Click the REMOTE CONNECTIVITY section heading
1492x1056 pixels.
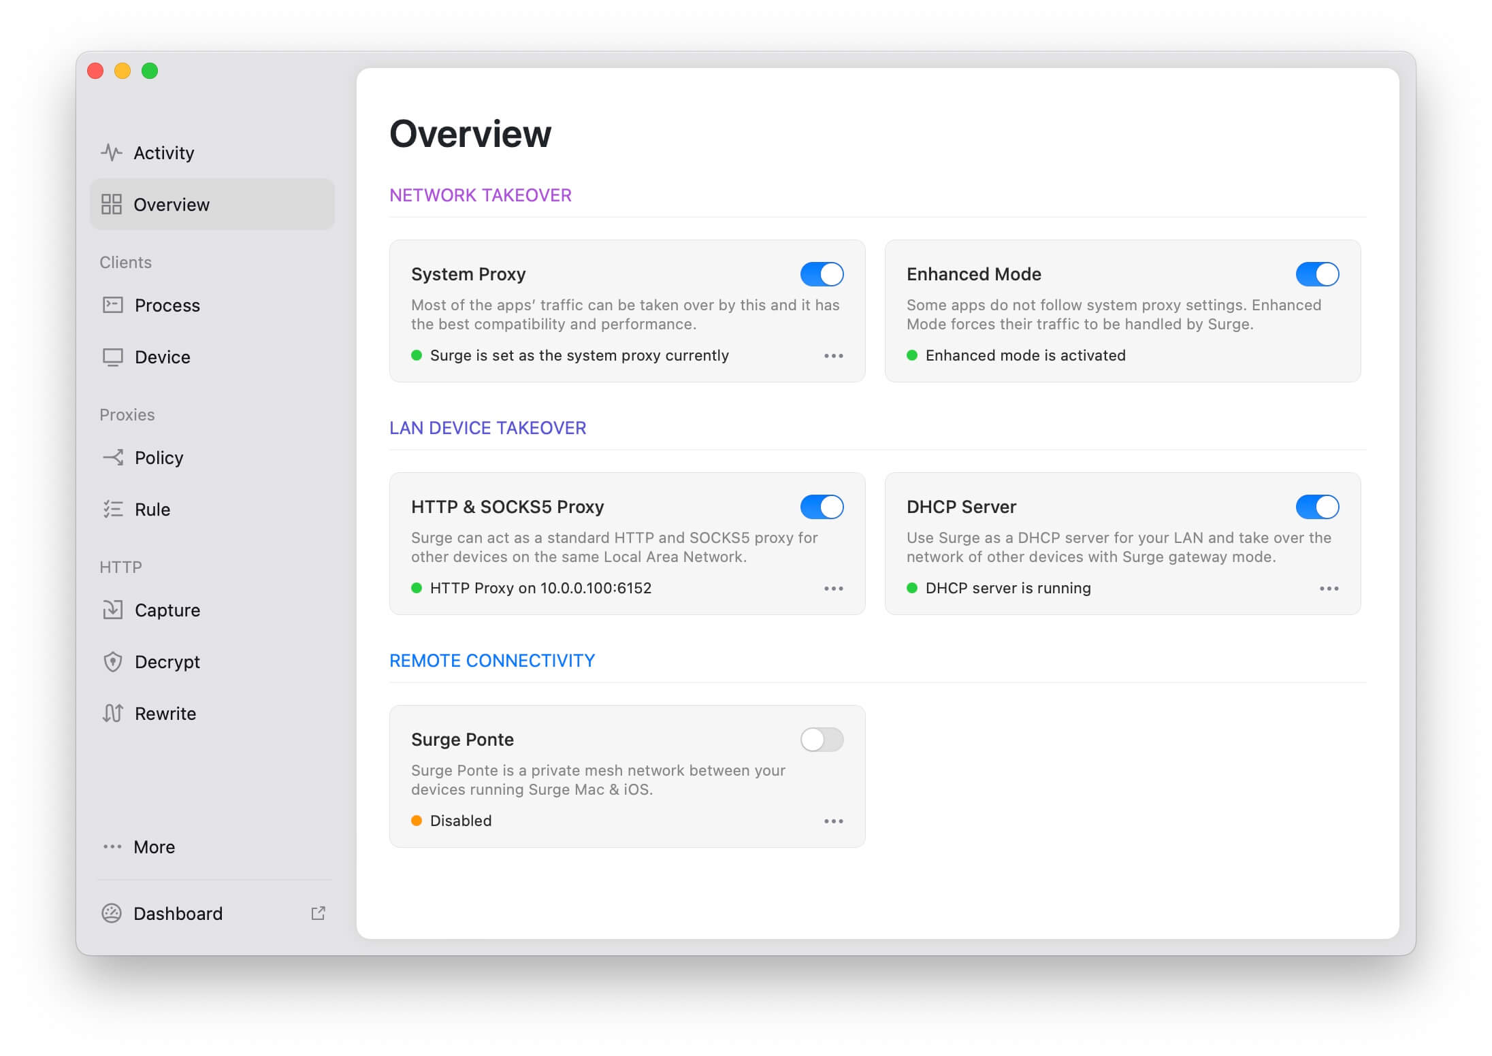pos(492,661)
